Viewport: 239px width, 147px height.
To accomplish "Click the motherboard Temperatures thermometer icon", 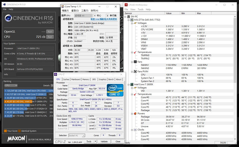I will tap(135, 52).
